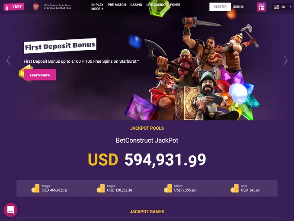The width and height of the screenshot is (294, 221).
Task: Expand the MORE navigation menu
Action: (x=97, y=9)
